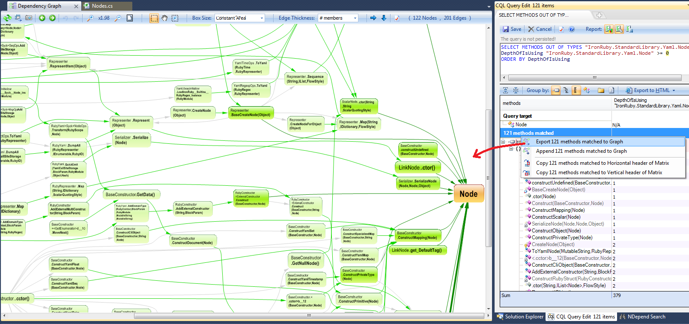
Task: Toggle group by namespace hierarchy icon
Action: point(566,90)
